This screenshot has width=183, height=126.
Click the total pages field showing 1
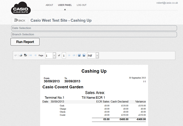pyautogui.click(x=64, y=56)
